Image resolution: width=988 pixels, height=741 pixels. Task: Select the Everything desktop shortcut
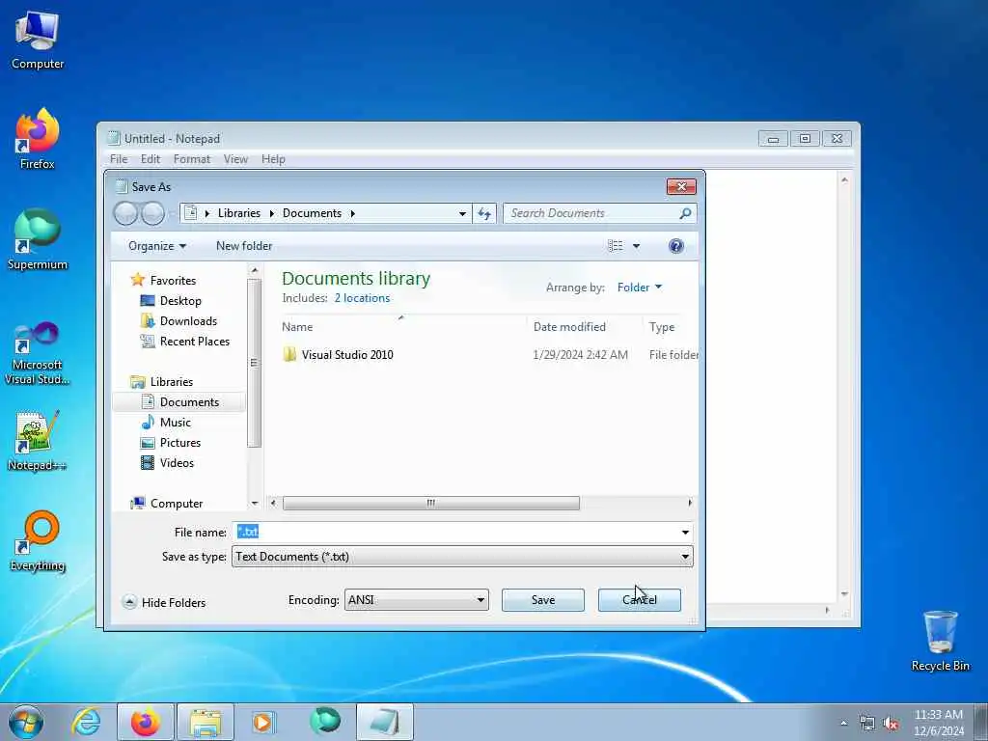38,541
